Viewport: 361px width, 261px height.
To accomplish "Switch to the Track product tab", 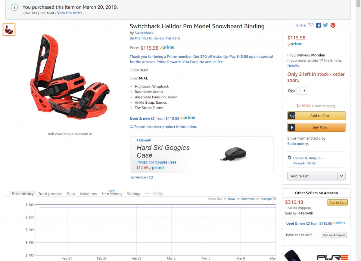I will tap(50, 194).
